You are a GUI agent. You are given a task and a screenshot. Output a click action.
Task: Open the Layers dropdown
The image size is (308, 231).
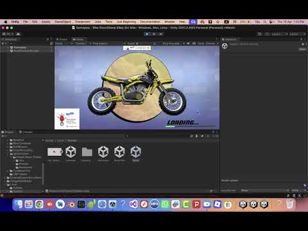coord(279,34)
